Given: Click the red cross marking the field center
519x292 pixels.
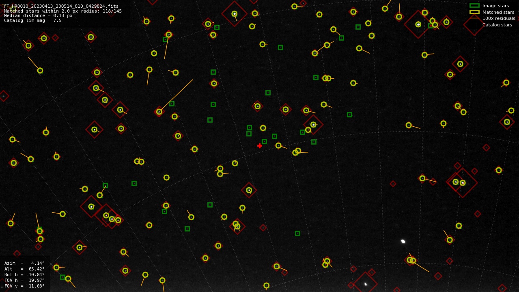Looking at the screenshot, I should [260, 146].
